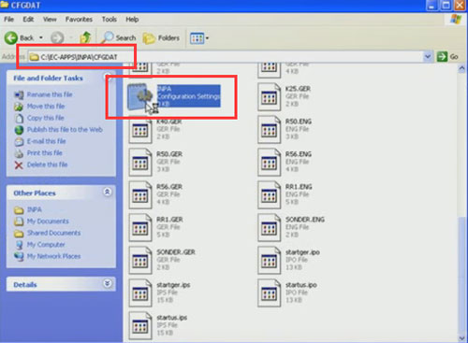This screenshot has height=343, width=468.
Task: Toggle the Folders pane button
Action: 162,38
